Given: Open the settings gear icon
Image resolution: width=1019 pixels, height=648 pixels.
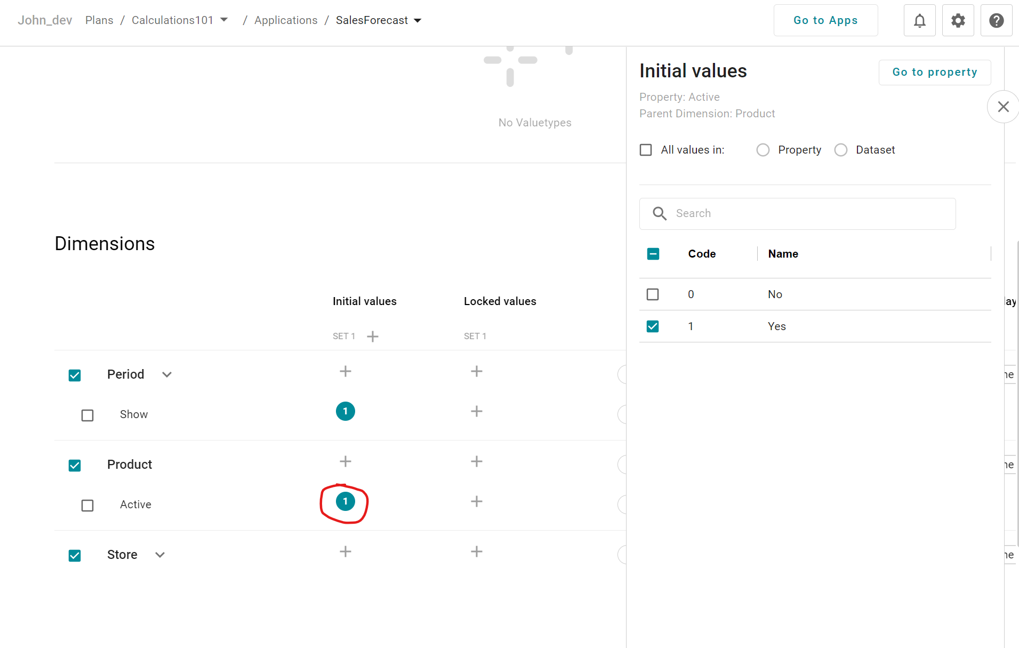Looking at the screenshot, I should (x=958, y=21).
